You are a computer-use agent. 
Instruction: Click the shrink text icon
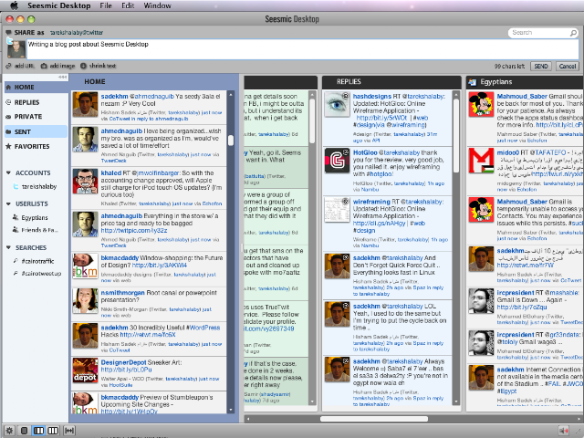pyautogui.click(x=83, y=66)
